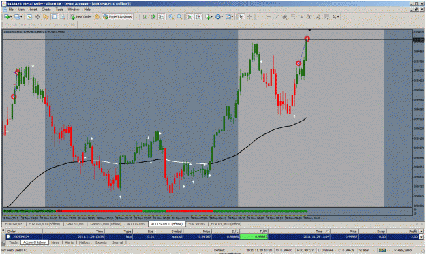Click the Zoom Out magnifier
Screen dimensions: 426x254
click(179, 17)
